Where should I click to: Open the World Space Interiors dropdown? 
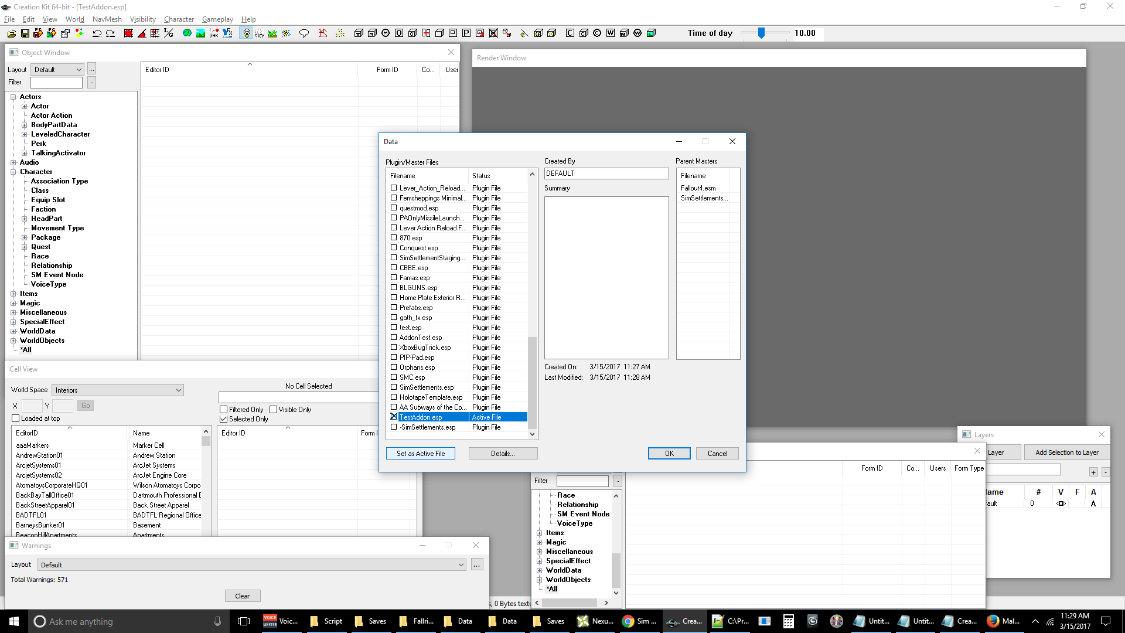118,390
